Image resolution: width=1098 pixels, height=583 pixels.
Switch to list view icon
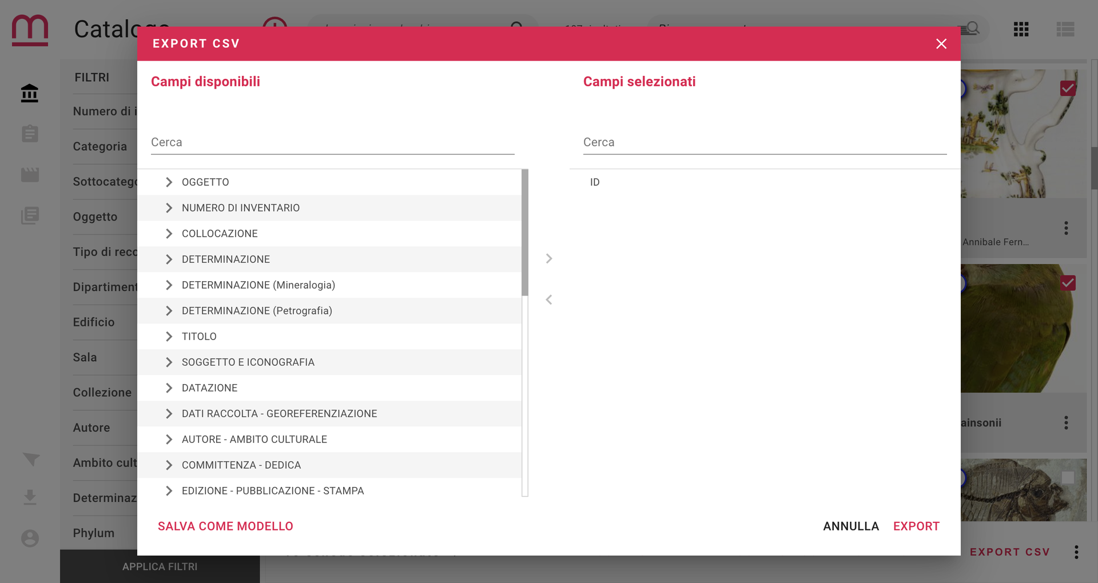pos(1065,29)
